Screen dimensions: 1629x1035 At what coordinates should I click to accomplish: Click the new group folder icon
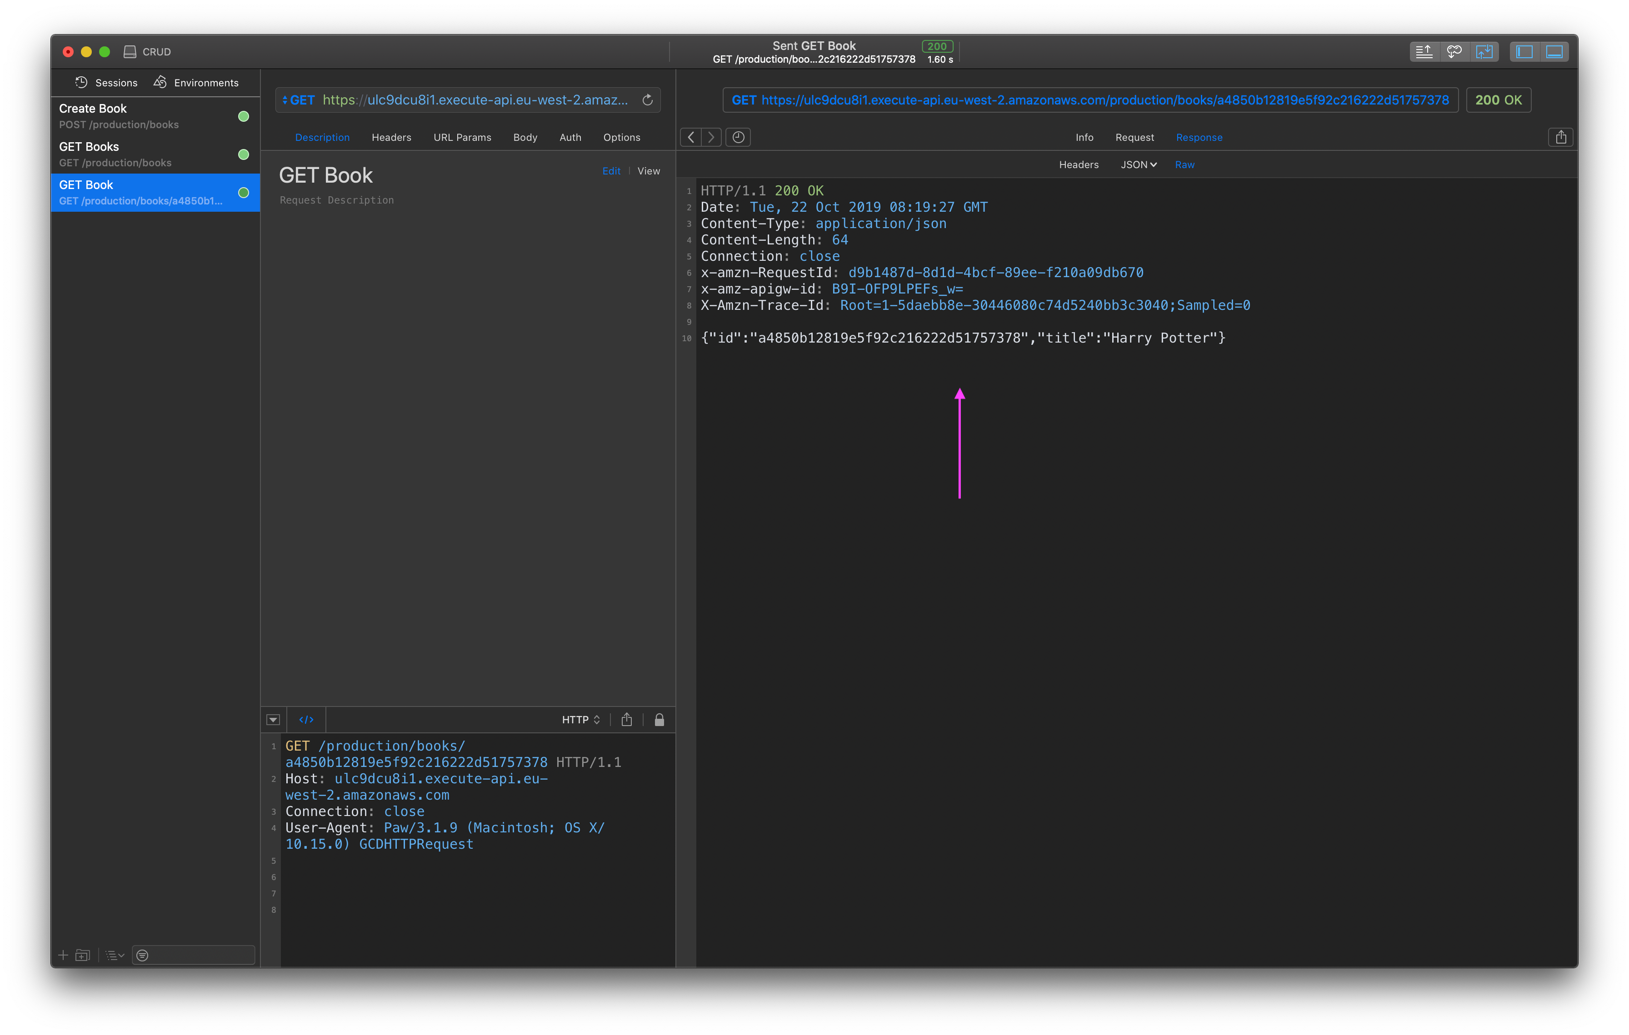[x=83, y=955]
